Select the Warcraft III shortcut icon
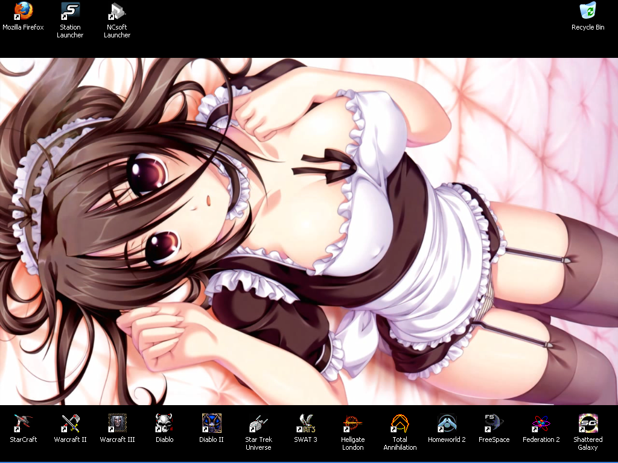The width and height of the screenshot is (618, 463). [x=118, y=423]
